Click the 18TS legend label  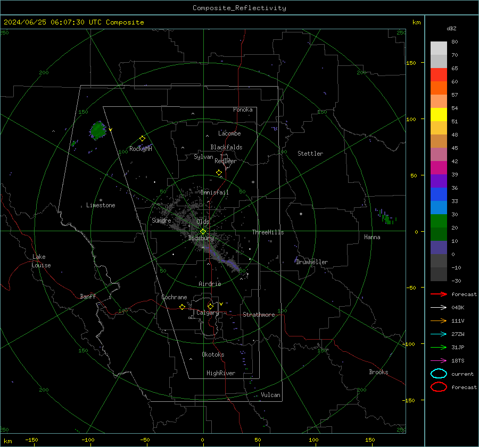[x=458, y=361]
